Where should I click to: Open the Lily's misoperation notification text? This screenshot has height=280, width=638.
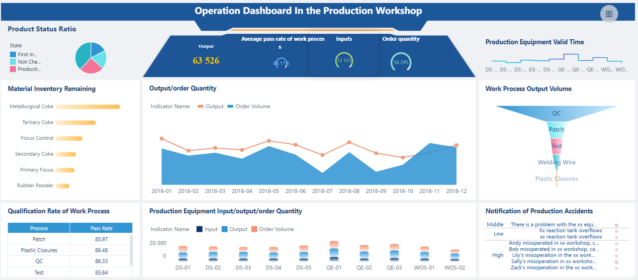[553, 255]
